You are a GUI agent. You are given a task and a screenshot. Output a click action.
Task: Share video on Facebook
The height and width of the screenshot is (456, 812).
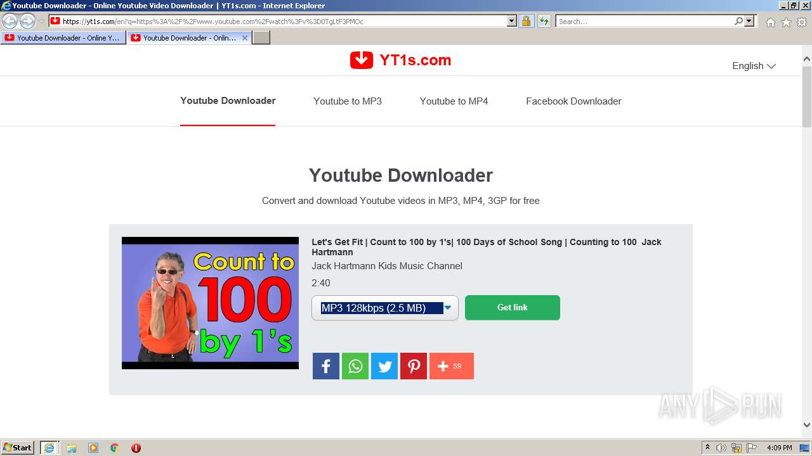coord(326,366)
